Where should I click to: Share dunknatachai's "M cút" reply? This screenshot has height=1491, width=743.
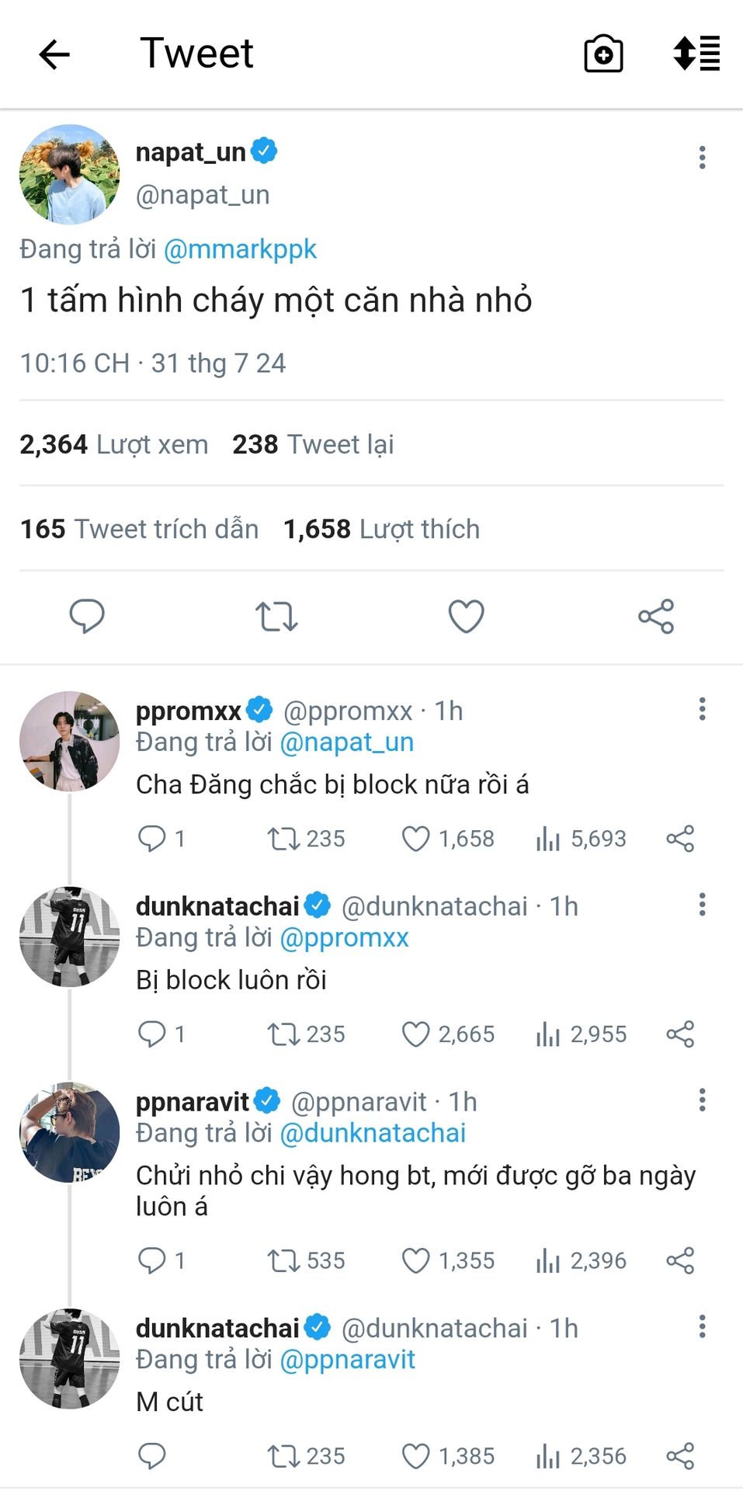click(680, 1456)
